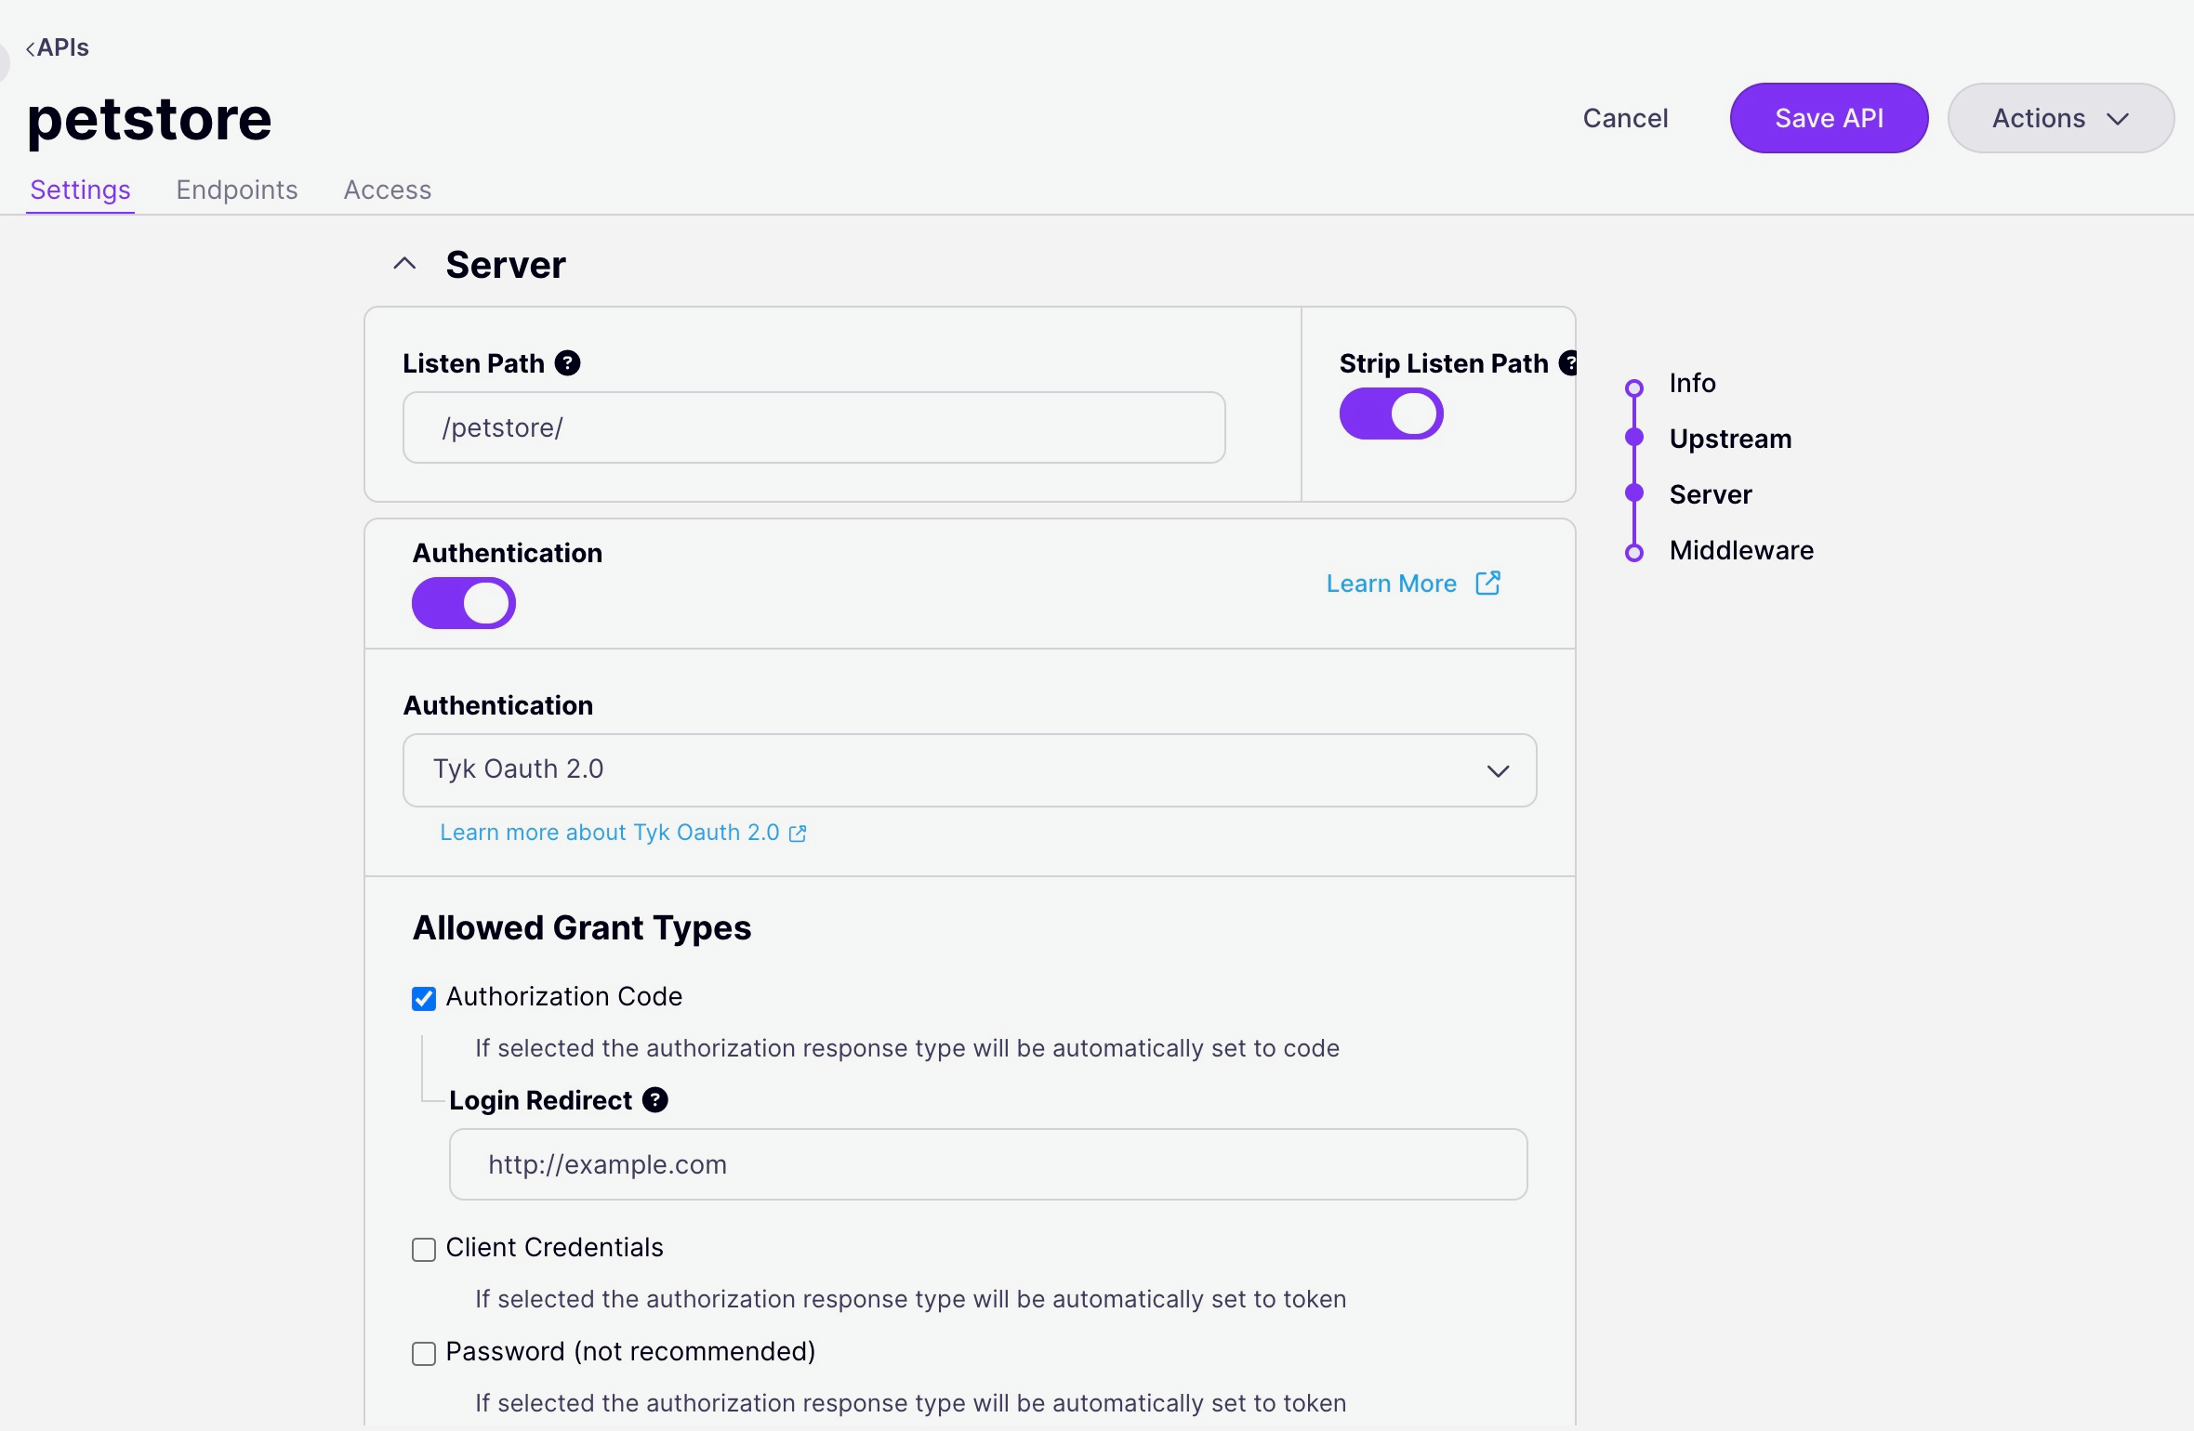Enable the Client Credentials grant type
This screenshot has width=2194, height=1431.
click(x=424, y=1249)
